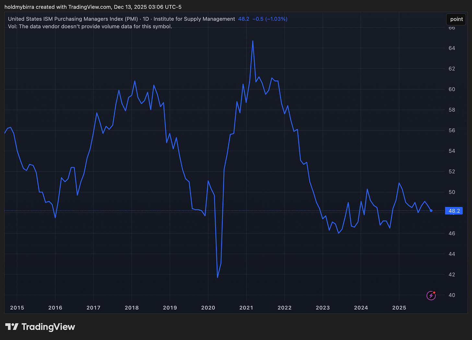The image size is (472, 340).
Task: Click the 48.2 value in the legend
Action: pos(244,19)
